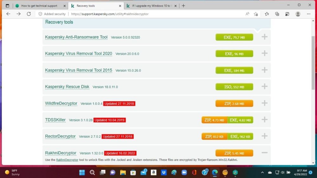Open the Read aloud icon in address bar
The image size is (317, 178).
[x=247, y=14]
